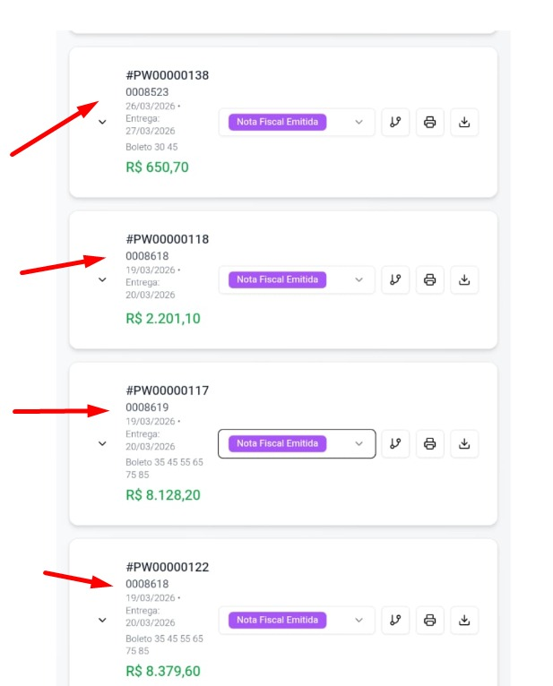Open status dropdown for order #PW00000122
553x686 pixels.
(x=296, y=620)
